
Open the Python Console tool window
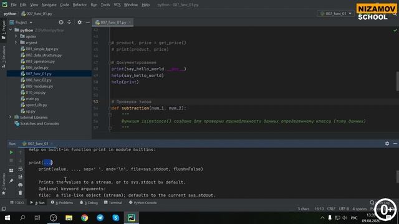tap(143, 203)
